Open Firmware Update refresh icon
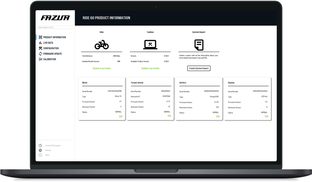This screenshot has height=182, width=312. tap(40, 54)
